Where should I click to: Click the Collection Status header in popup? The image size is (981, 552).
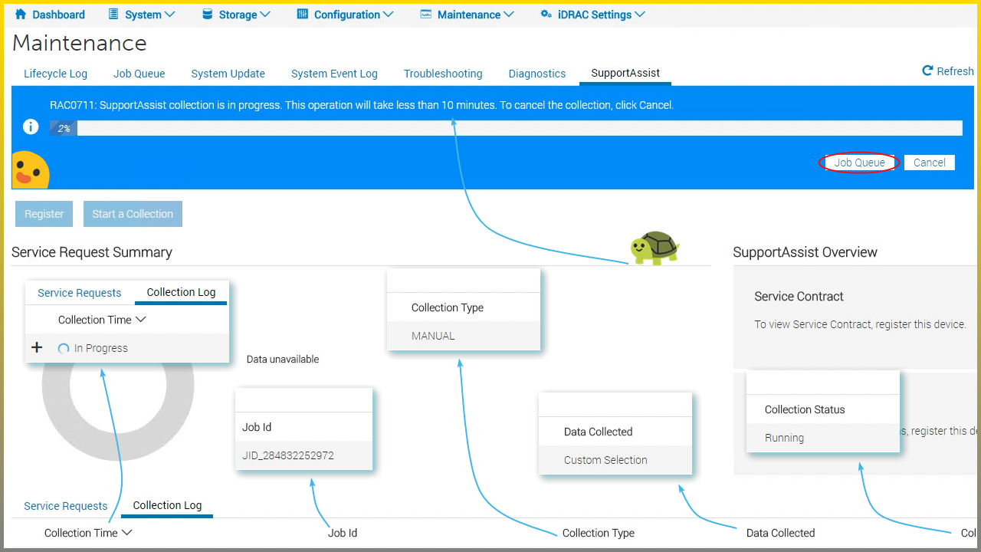point(805,409)
